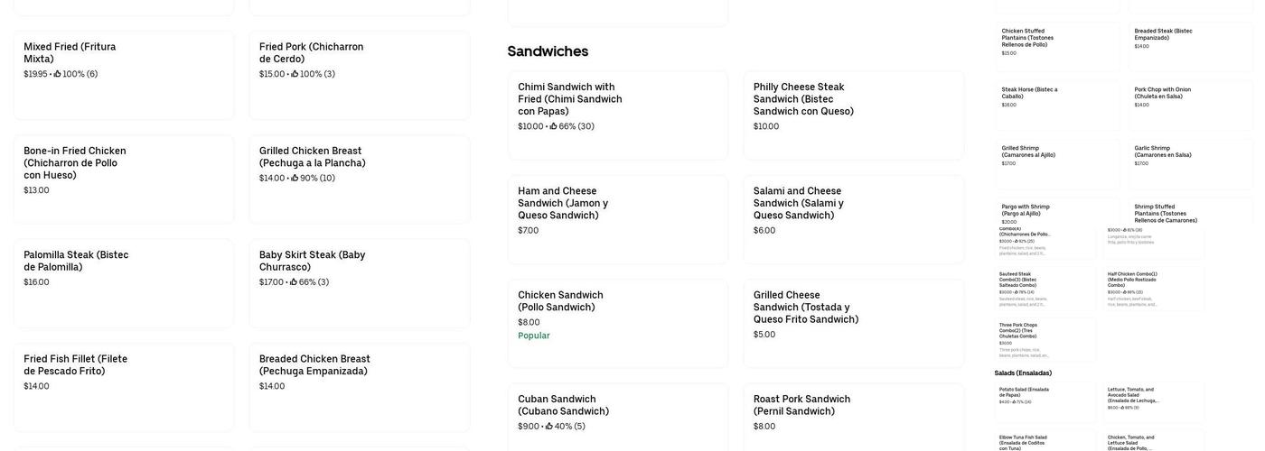The width and height of the screenshot is (1265, 451).
Task: Click thumbs-up icon on Cuban Sandwich rating
Action: click(549, 427)
